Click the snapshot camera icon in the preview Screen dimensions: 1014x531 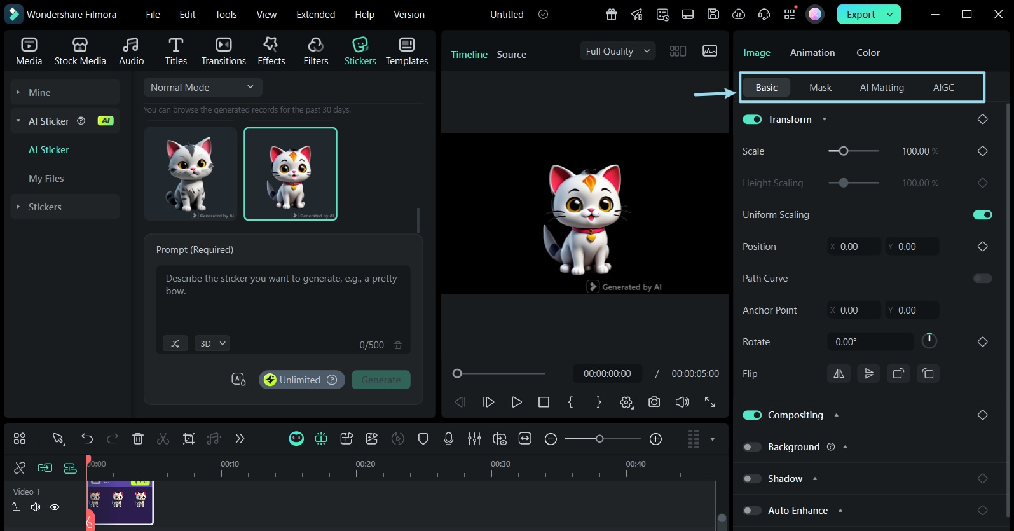point(654,402)
